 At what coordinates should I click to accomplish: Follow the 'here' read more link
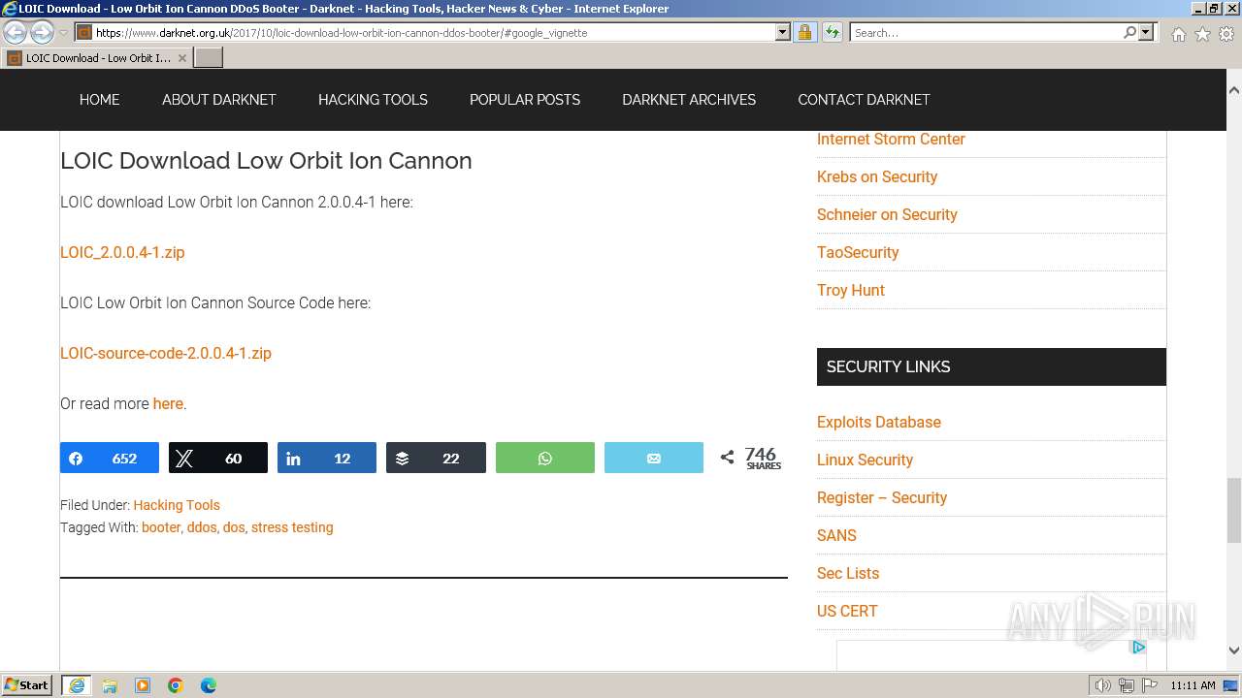pos(168,403)
